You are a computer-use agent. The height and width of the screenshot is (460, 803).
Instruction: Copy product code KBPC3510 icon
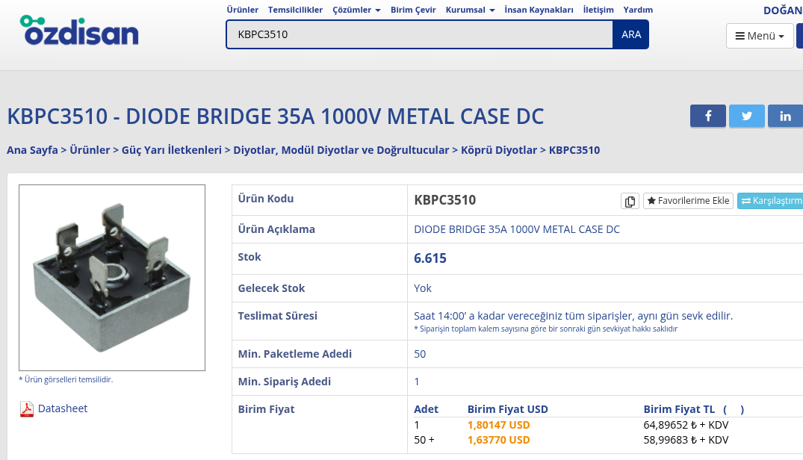630,201
